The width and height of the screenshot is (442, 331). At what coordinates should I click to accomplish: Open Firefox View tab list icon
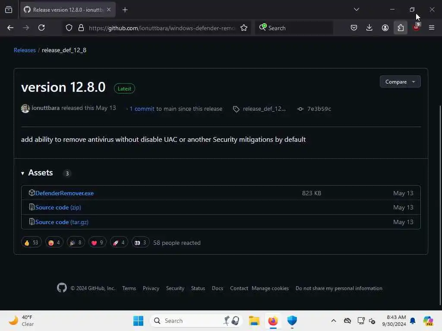click(9, 10)
